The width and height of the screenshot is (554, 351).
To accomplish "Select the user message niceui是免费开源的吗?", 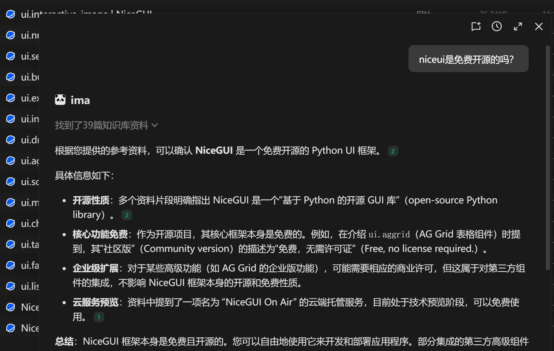I will 468,59.
